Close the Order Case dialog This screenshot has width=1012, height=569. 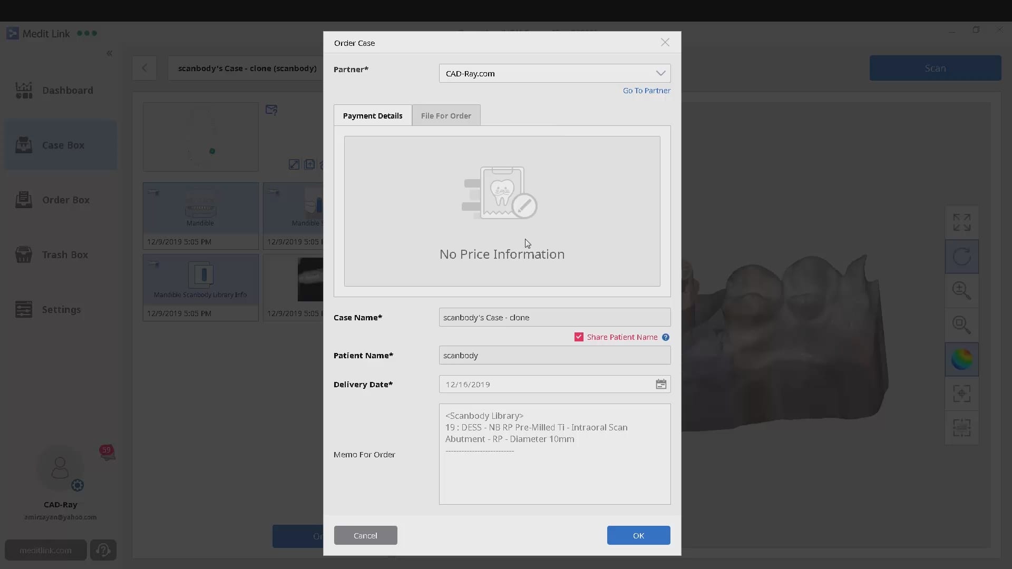point(665,42)
